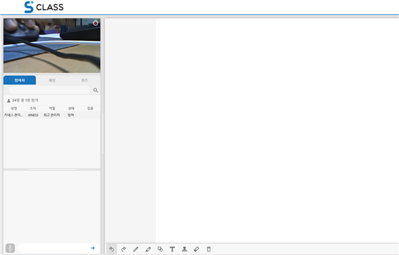399x255 pixels.
Task: Send chat message with blue arrow
Action: [x=93, y=248]
